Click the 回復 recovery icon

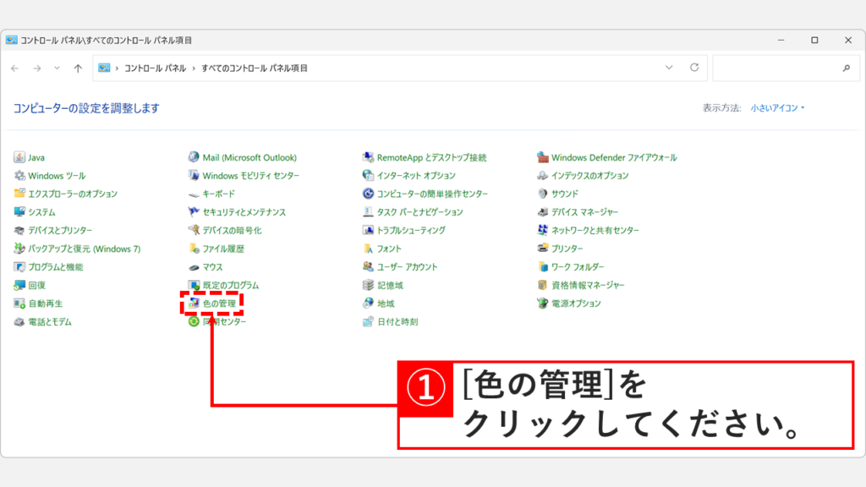19,285
